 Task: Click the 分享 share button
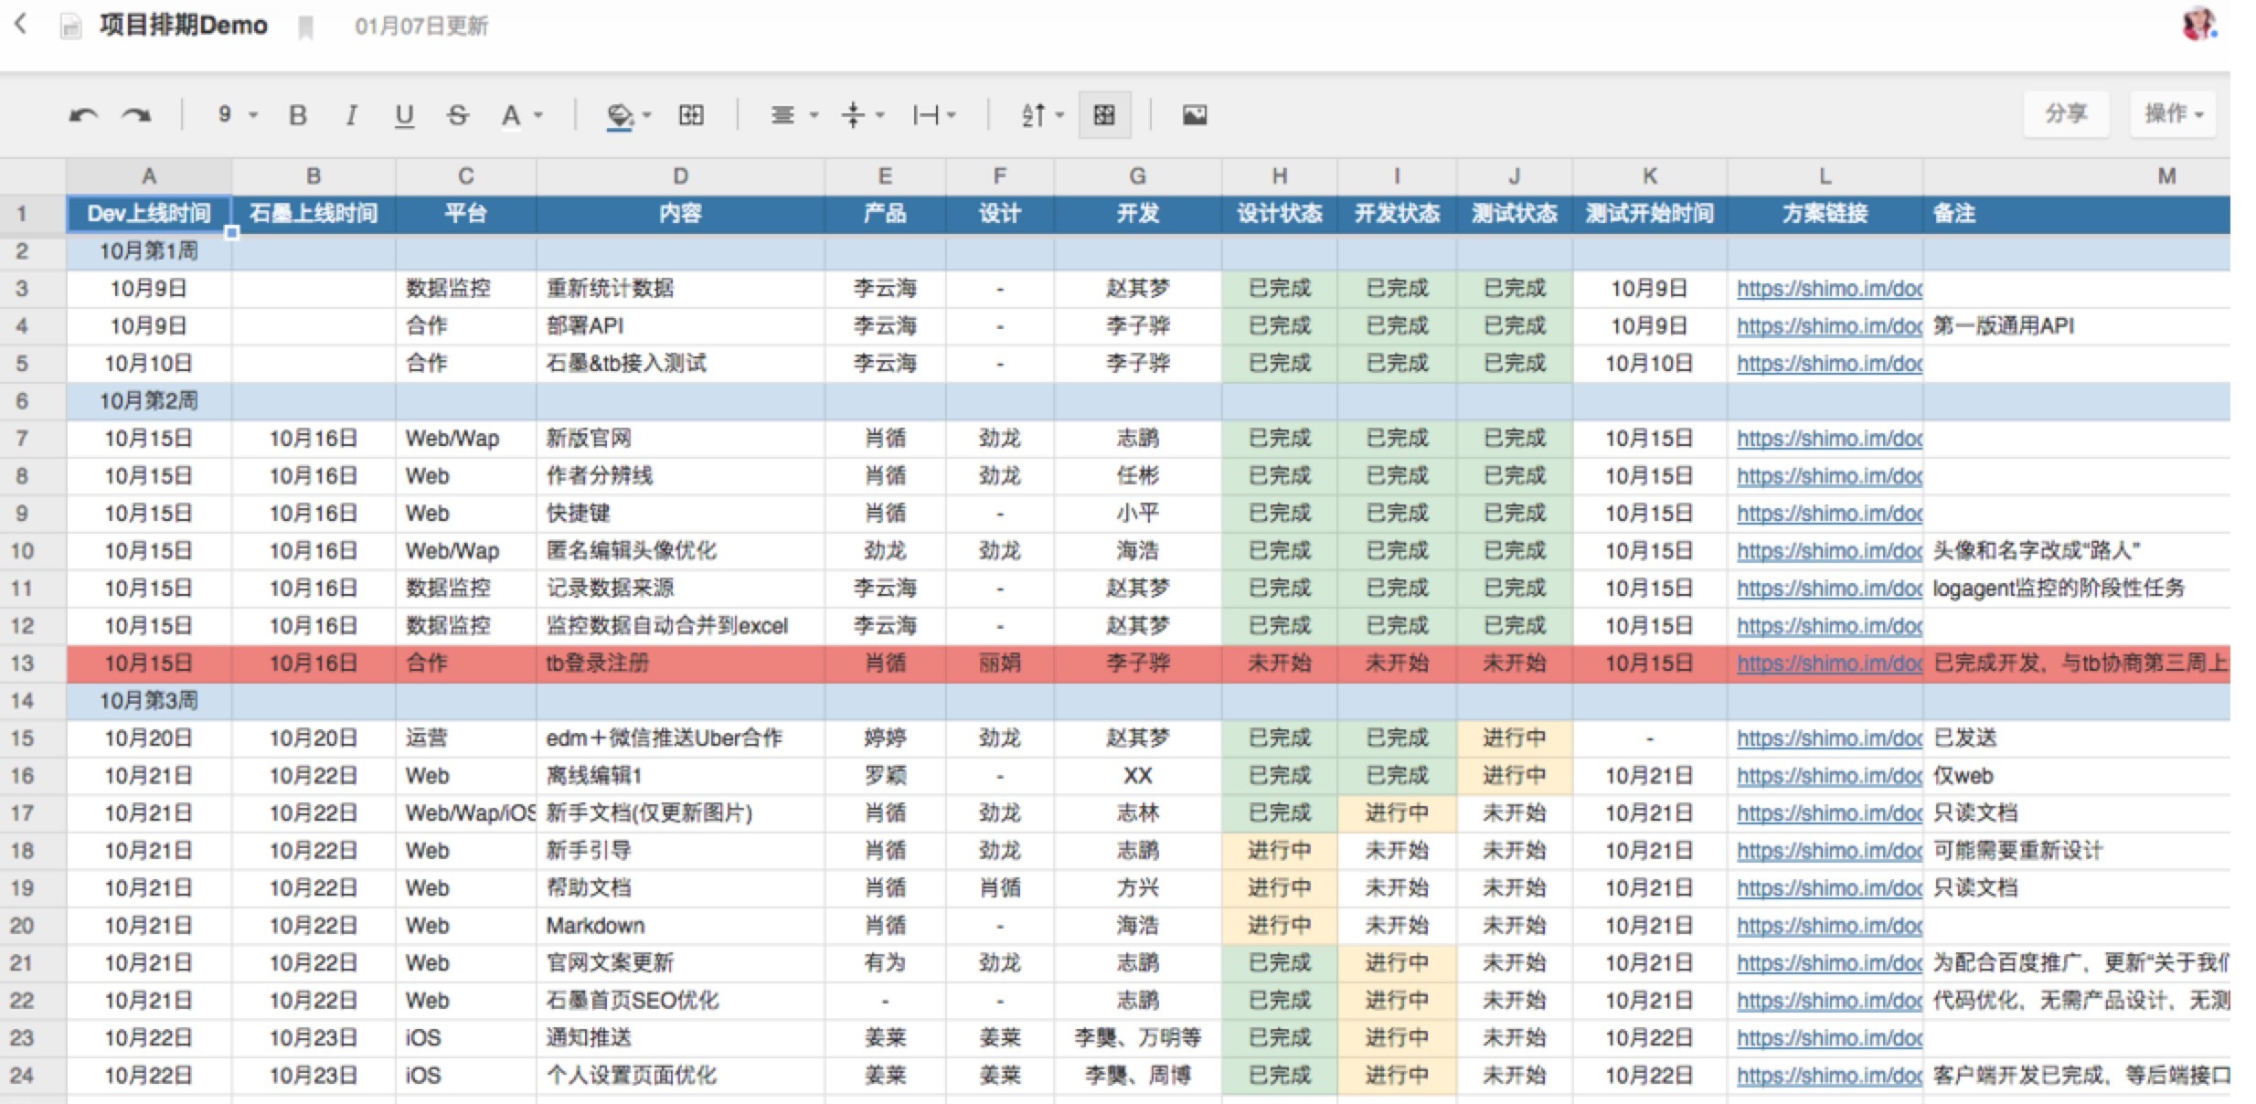tap(2065, 114)
